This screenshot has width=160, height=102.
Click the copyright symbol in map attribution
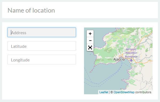point(112,92)
